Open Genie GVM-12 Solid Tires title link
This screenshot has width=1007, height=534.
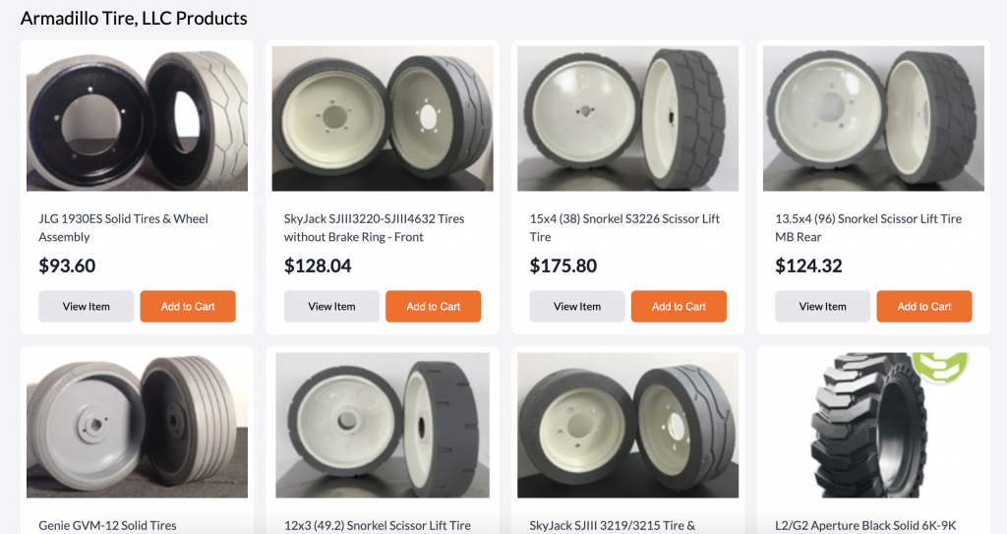(107, 525)
